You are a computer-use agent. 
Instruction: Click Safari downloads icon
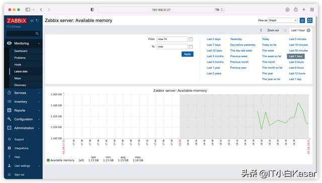tap(287, 10)
